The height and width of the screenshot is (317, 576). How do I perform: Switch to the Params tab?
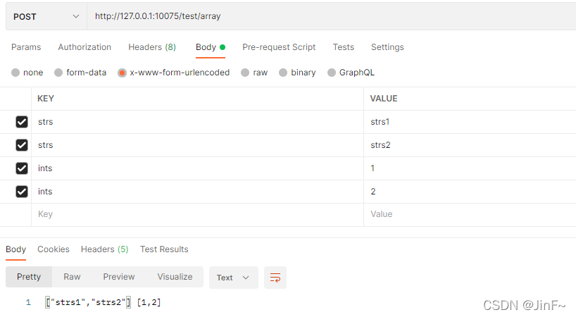26,47
